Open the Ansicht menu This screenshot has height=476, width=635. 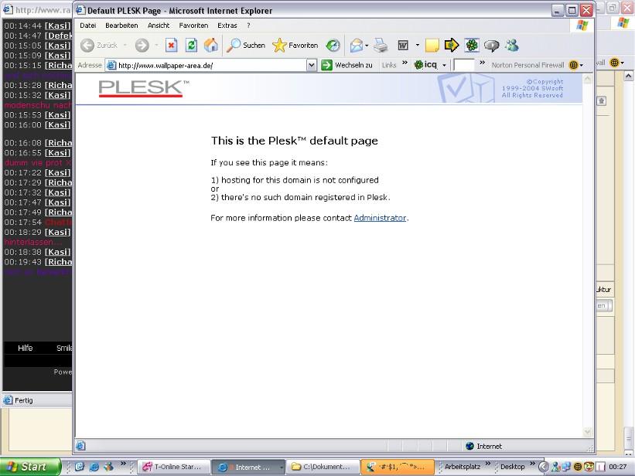pyautogui.click(x=158, y=25)
